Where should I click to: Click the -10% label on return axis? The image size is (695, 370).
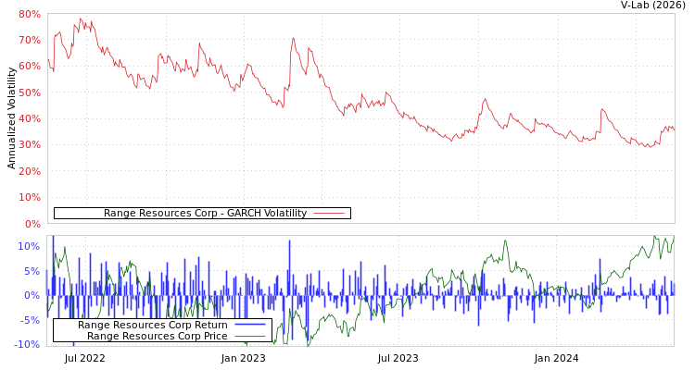pos(27,345)
